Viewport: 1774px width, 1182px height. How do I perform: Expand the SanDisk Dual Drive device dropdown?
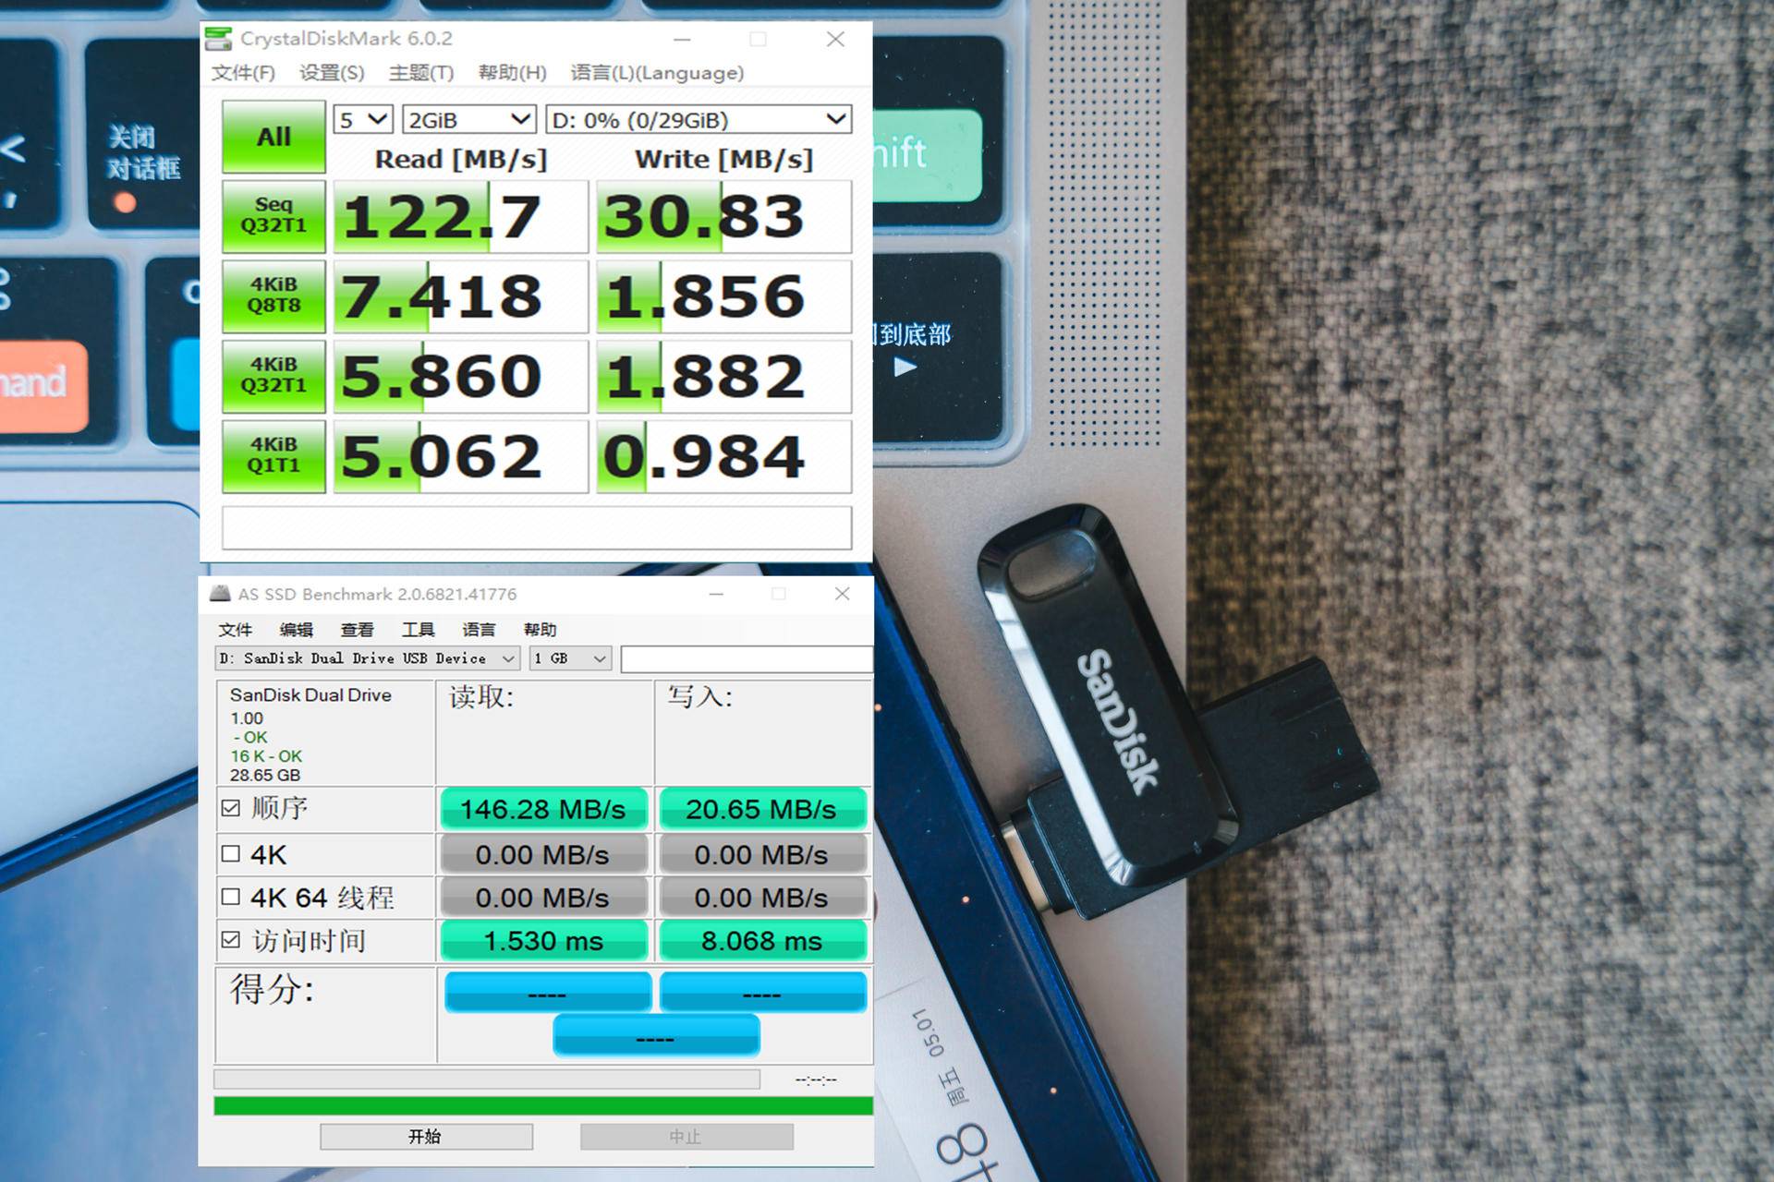click(367, 658)
